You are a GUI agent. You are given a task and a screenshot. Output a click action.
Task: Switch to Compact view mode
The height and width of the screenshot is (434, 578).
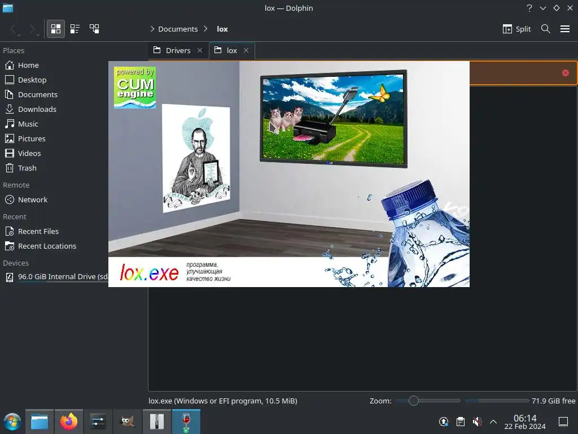[75, 29]
